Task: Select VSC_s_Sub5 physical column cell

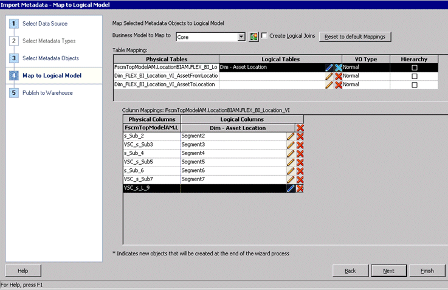Action: (152, 162)
